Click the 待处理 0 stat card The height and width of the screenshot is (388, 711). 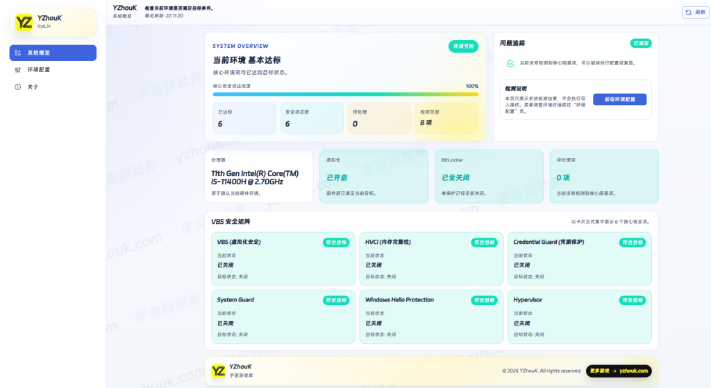(379, 118)
